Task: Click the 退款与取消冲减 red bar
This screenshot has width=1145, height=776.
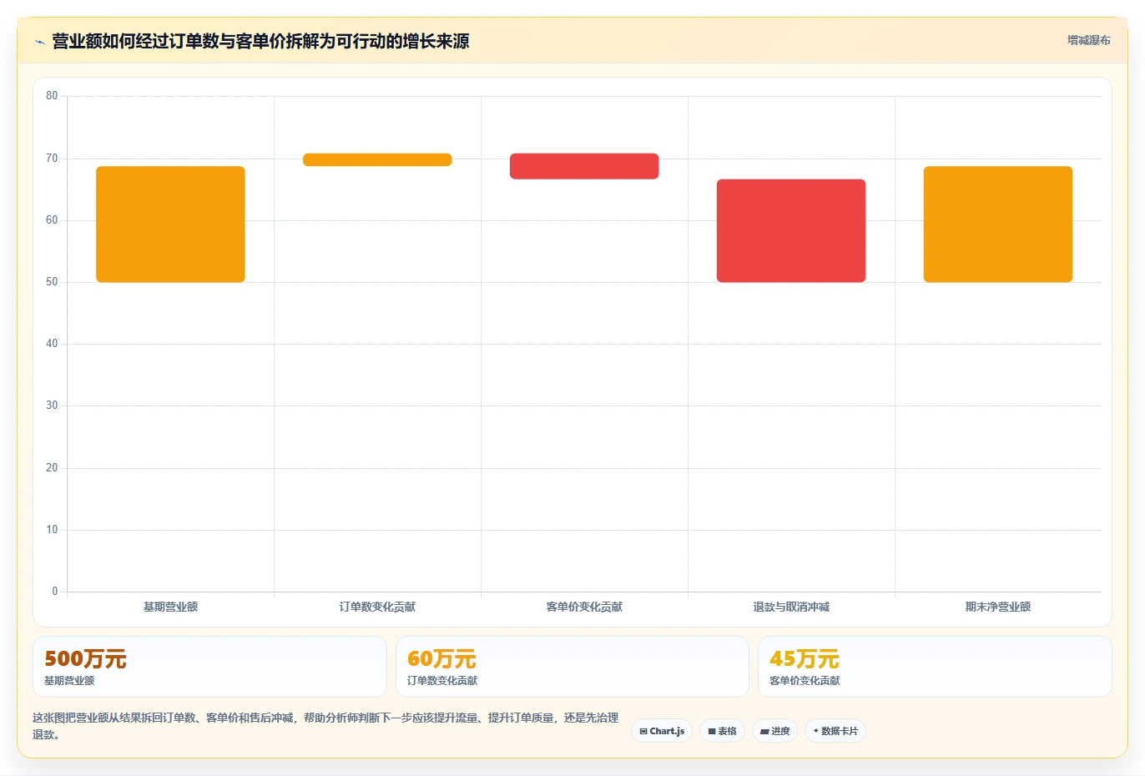Action: click(791, 230)
